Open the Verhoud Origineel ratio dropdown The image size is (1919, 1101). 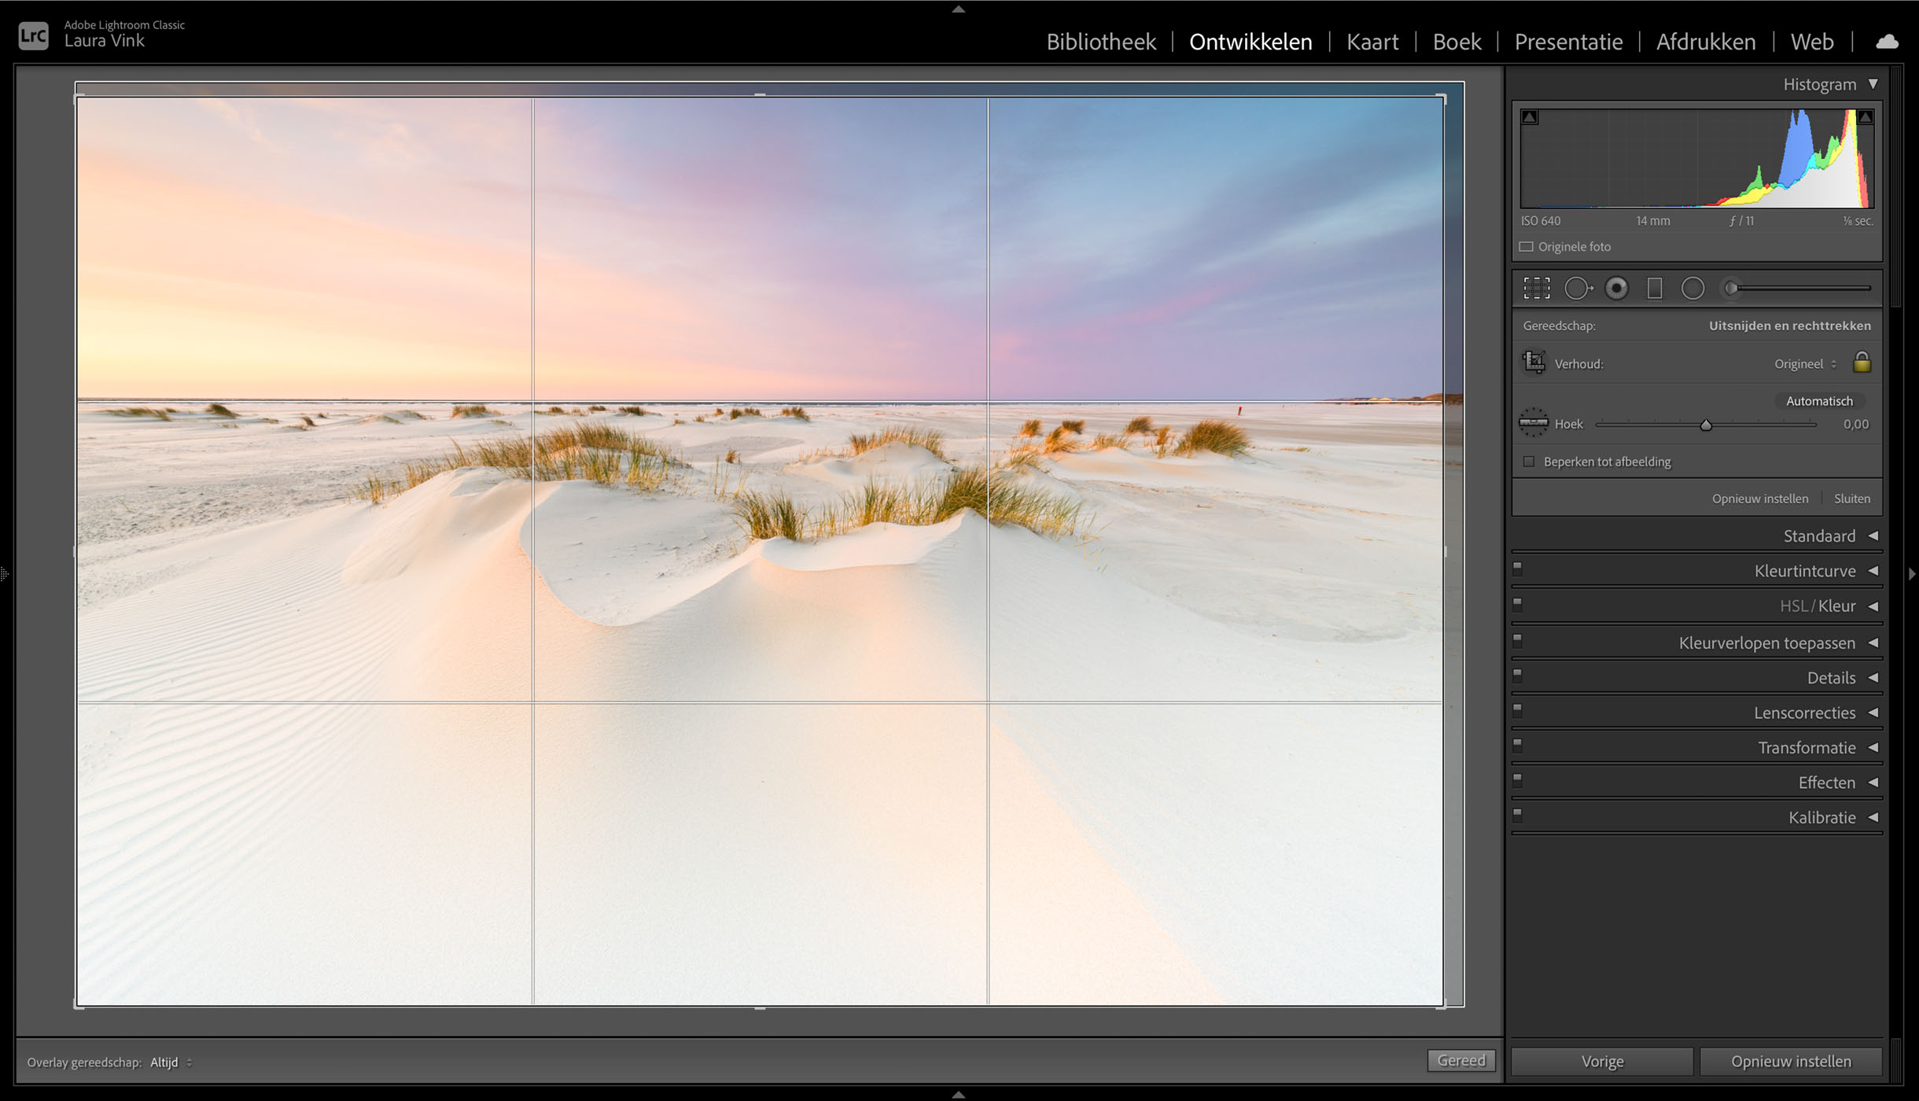[1805, 364]
